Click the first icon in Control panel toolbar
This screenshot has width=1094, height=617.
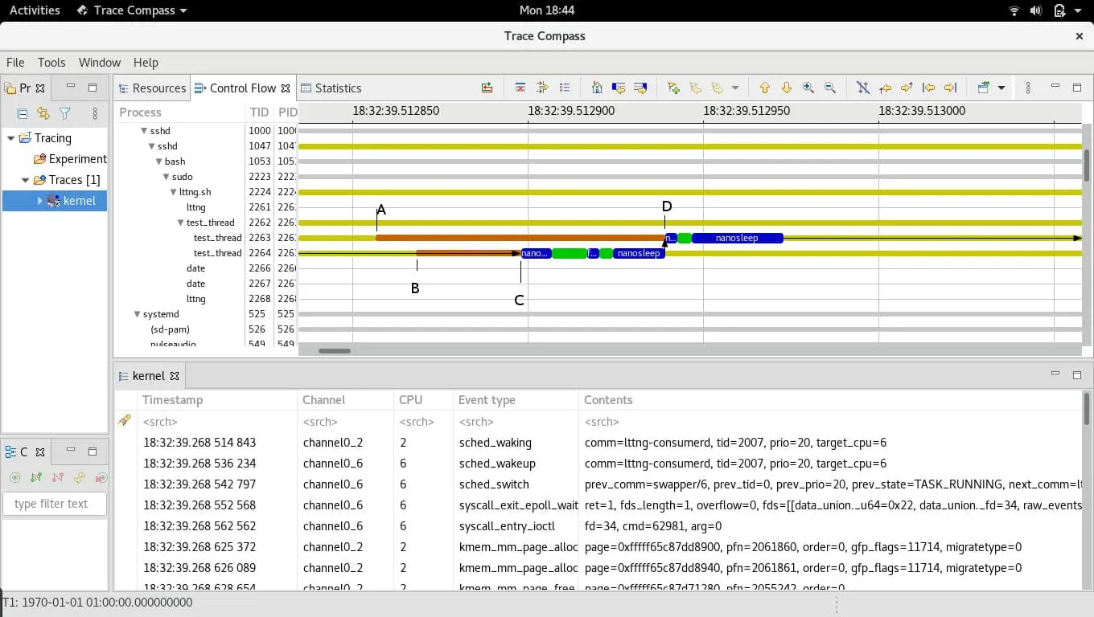[14, 477]
